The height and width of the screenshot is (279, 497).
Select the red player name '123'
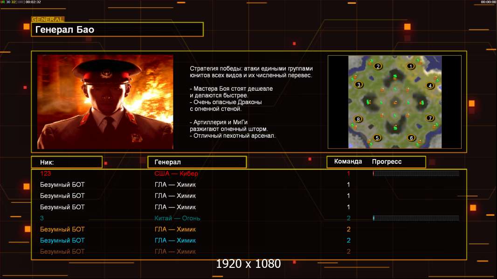click(45, 173)
